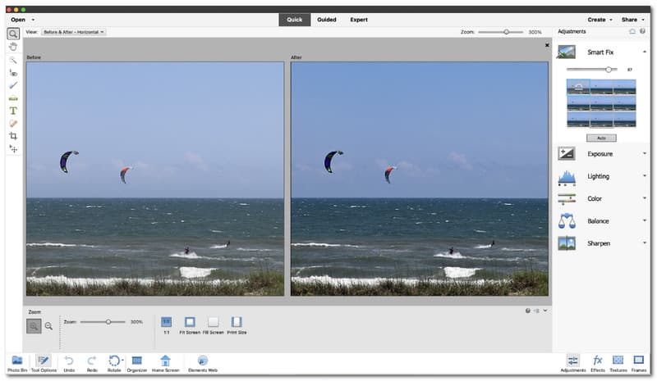Open the Photo Bin
The width and height of the screenshot is (657, 381).
[17, 363]
